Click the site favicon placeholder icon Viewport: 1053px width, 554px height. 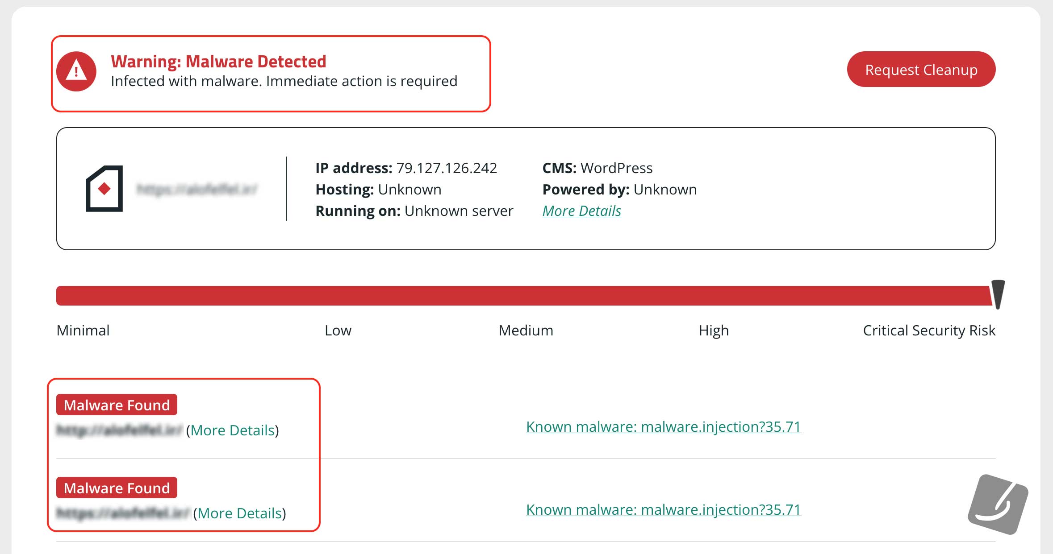(104, 189)
